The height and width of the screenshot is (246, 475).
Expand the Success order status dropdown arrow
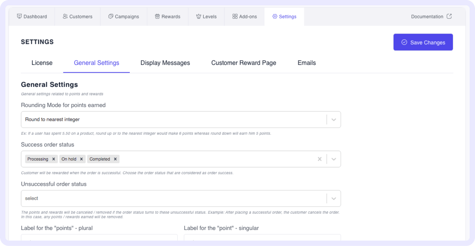click(x=333, y=159)
